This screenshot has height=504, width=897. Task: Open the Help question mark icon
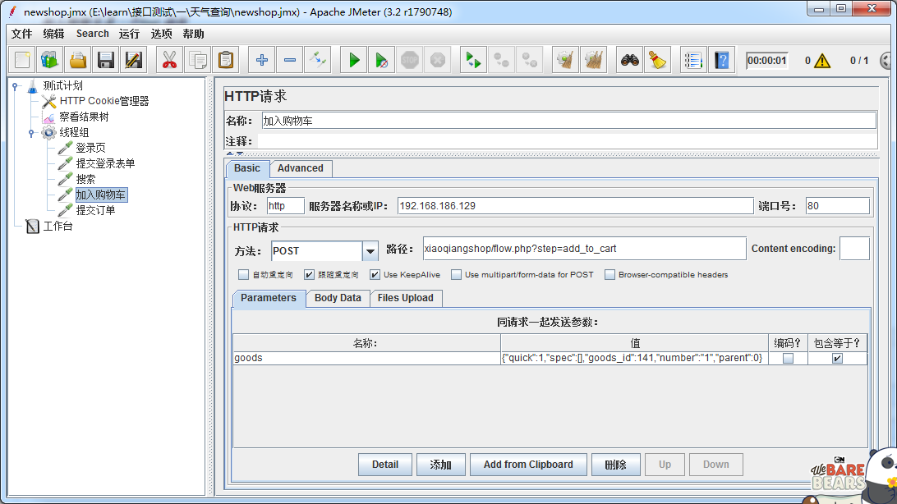coord(722,60)
